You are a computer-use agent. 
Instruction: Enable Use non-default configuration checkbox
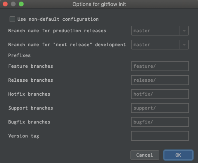pyautogui.click(x=12, y=19)
